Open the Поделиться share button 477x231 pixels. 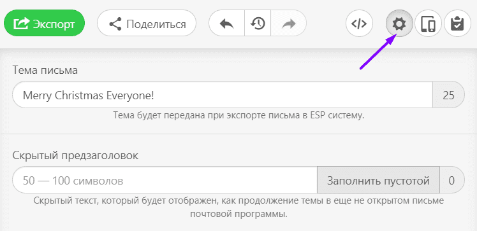tap(147, 24)
